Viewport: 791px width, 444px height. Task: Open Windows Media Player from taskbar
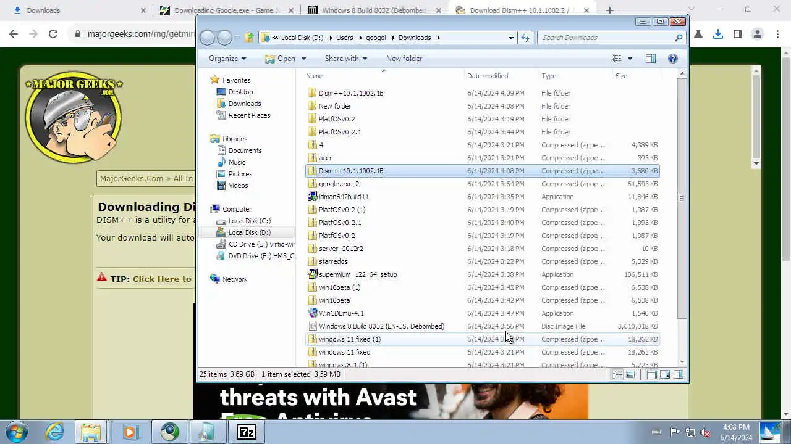[130, 432]
